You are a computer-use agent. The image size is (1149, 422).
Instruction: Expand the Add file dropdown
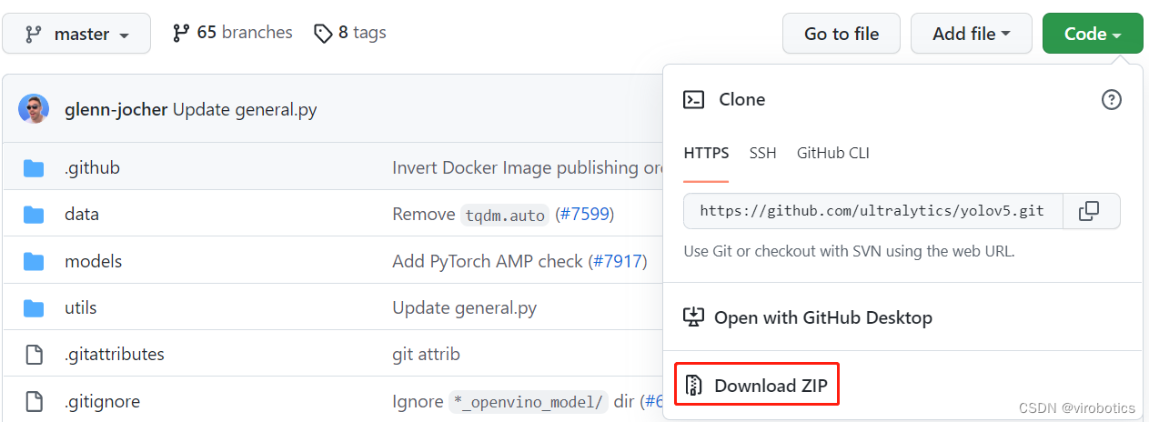[971, 35]
